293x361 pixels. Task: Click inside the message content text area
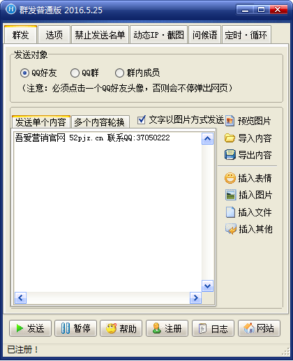[107, 212]
